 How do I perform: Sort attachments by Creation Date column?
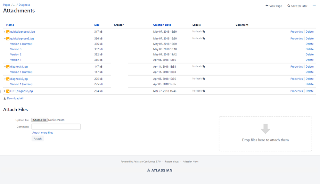pos(162,25)
